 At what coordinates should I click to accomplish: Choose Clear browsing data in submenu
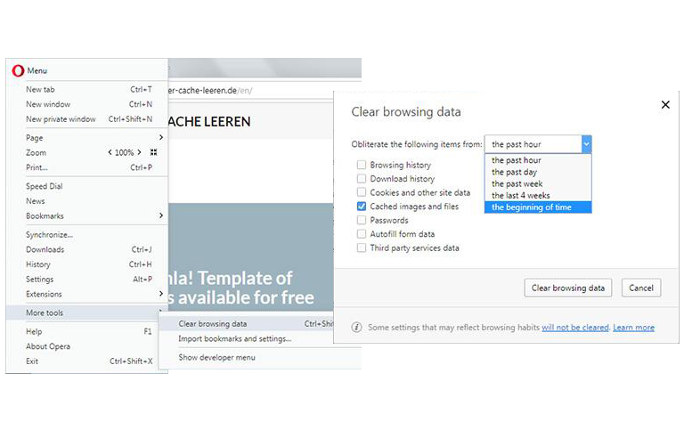(213, 324)
